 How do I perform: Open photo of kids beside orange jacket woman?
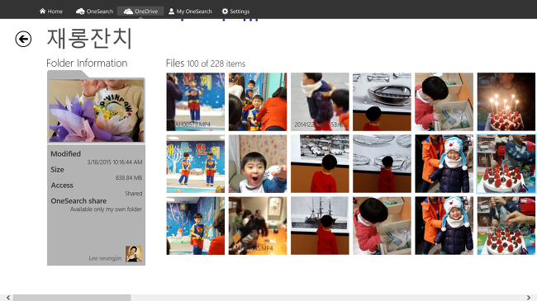point(258,101)
